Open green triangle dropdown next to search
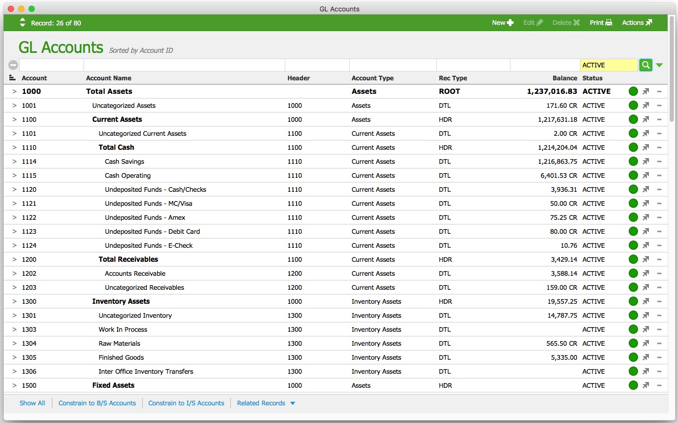 (x=659, y=65)
